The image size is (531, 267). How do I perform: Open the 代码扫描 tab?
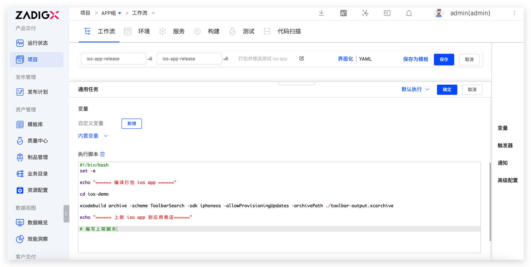click(289, 32)
